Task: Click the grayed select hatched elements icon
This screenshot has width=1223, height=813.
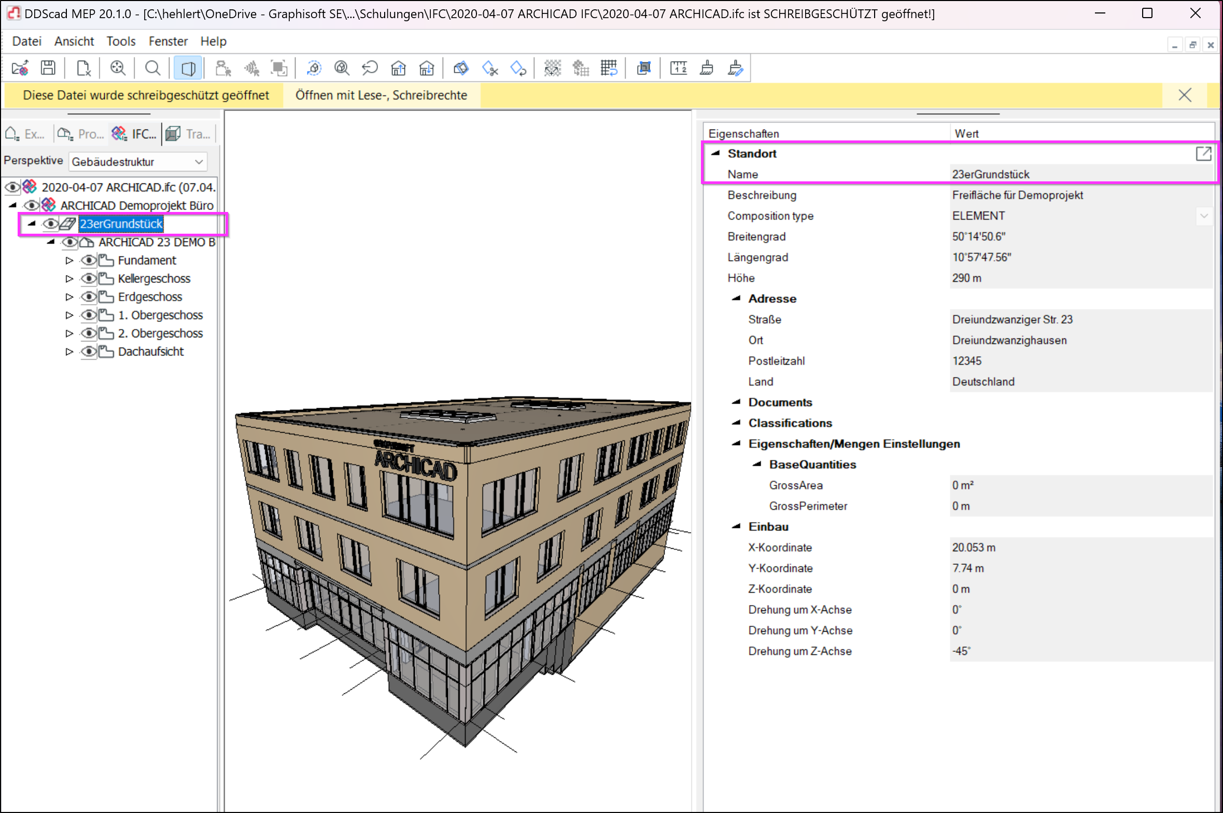Action: pos(251,68)
